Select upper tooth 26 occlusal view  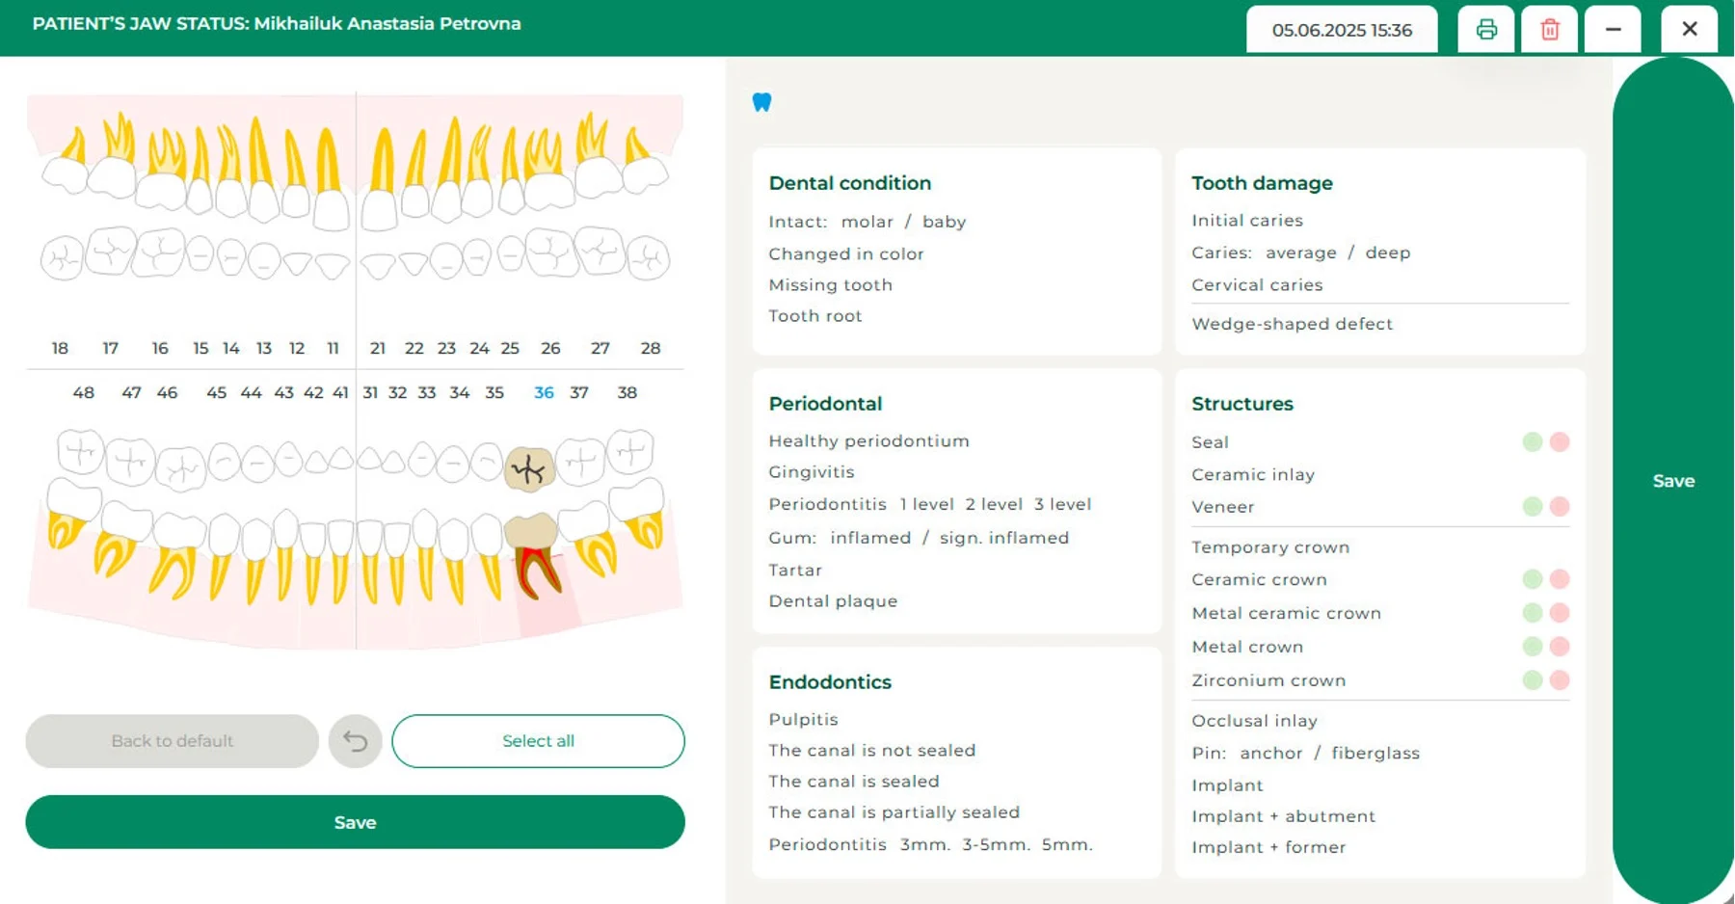(x=550, y=253)
